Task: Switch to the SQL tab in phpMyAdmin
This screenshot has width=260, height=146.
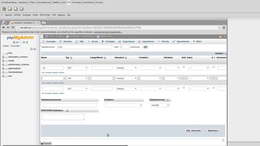Action: click(x=80, y=41)
